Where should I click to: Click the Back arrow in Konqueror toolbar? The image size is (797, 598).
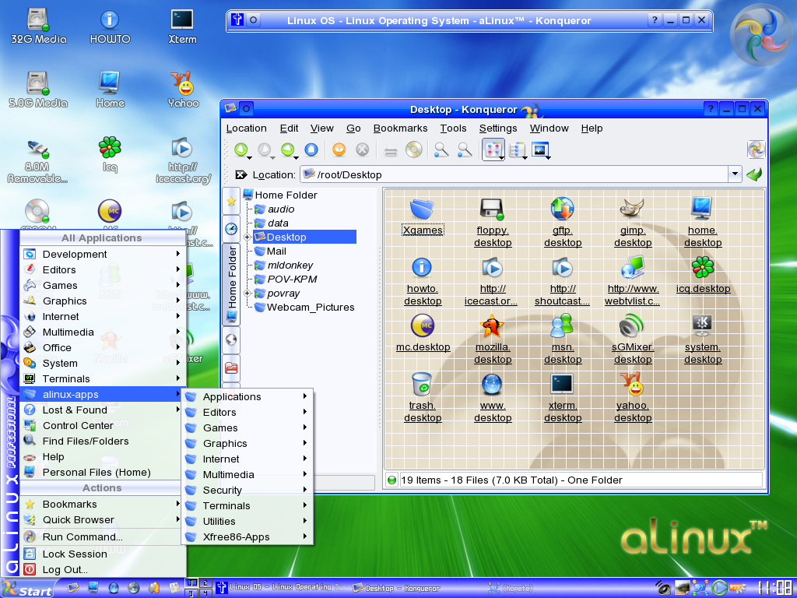pos(241,149)
